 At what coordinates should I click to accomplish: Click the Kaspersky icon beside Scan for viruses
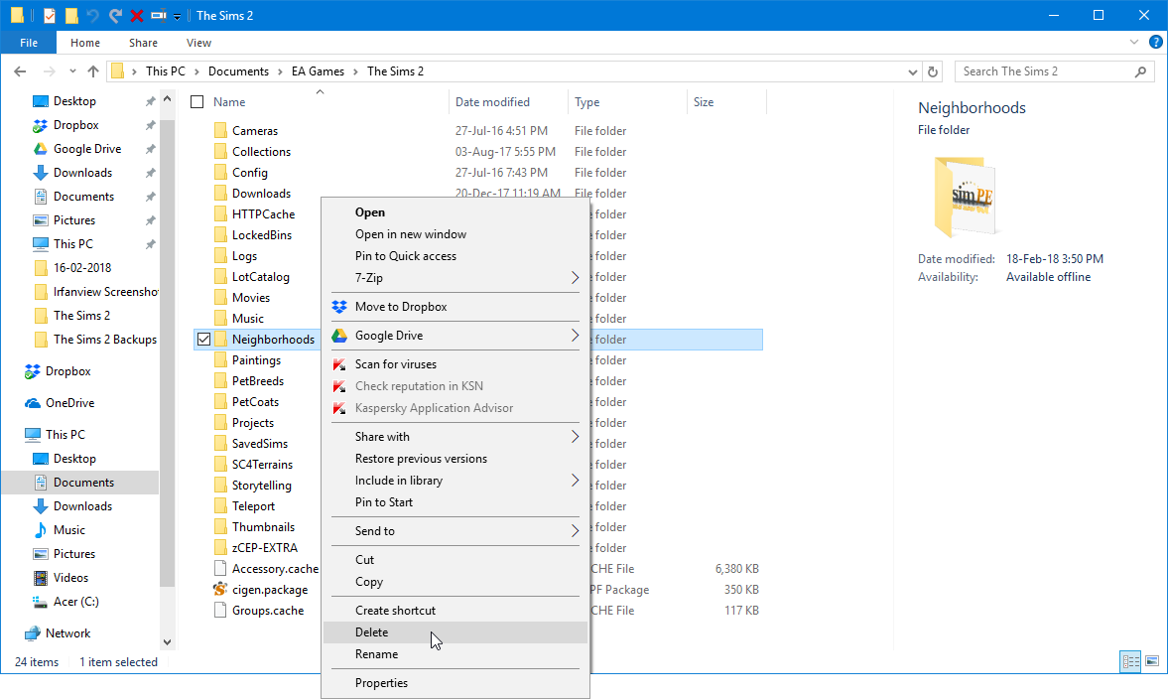tap(339, 364)
